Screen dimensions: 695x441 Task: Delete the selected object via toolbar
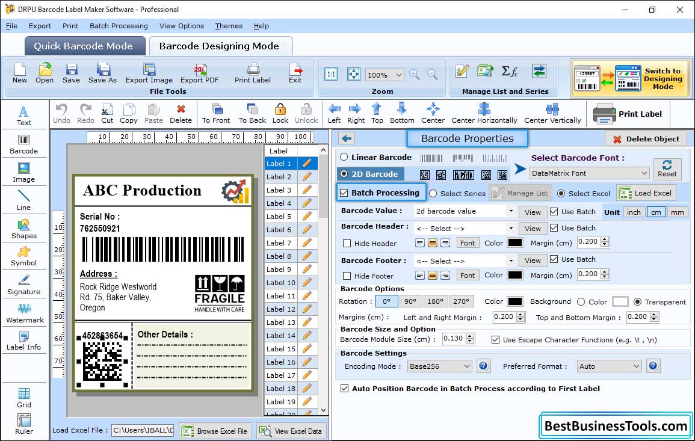point(181,114)
